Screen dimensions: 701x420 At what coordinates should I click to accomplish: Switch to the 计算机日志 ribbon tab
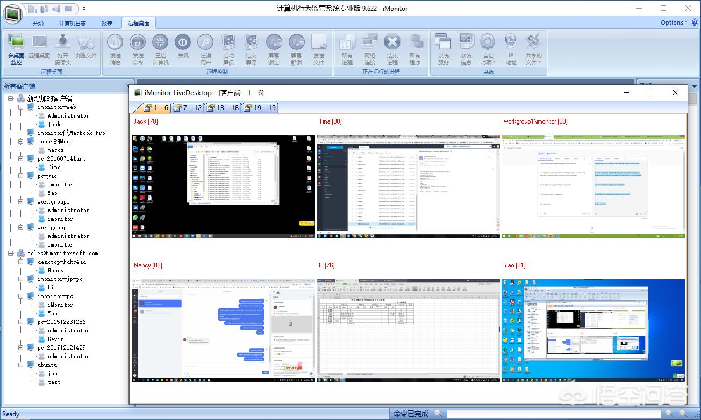coord(72,23)
